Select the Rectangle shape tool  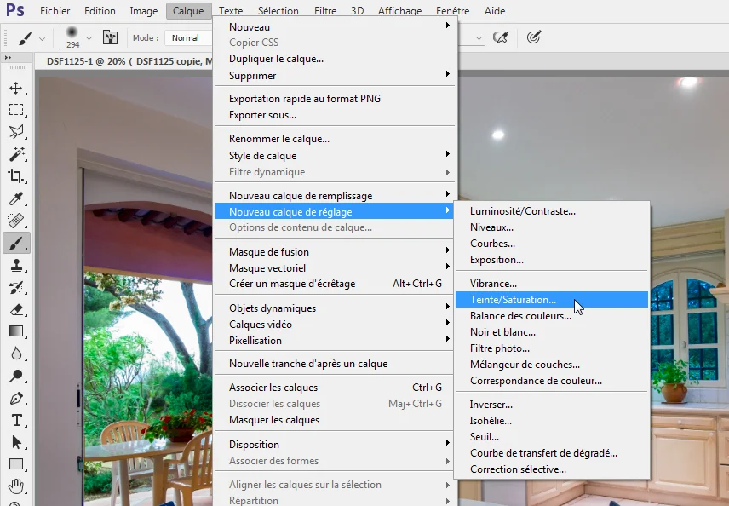(16, 464)
